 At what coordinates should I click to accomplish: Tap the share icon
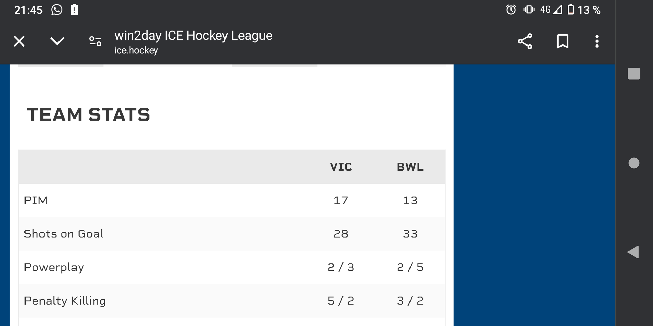(525, 41)
